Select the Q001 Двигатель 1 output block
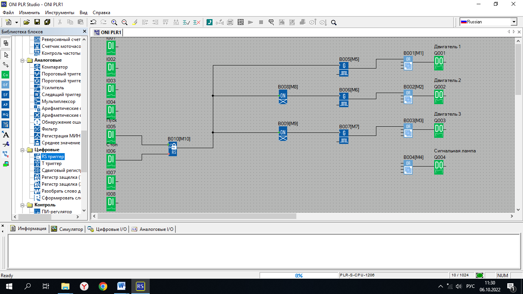The width and height of the screenshot is (523, 294). (439, 63)
